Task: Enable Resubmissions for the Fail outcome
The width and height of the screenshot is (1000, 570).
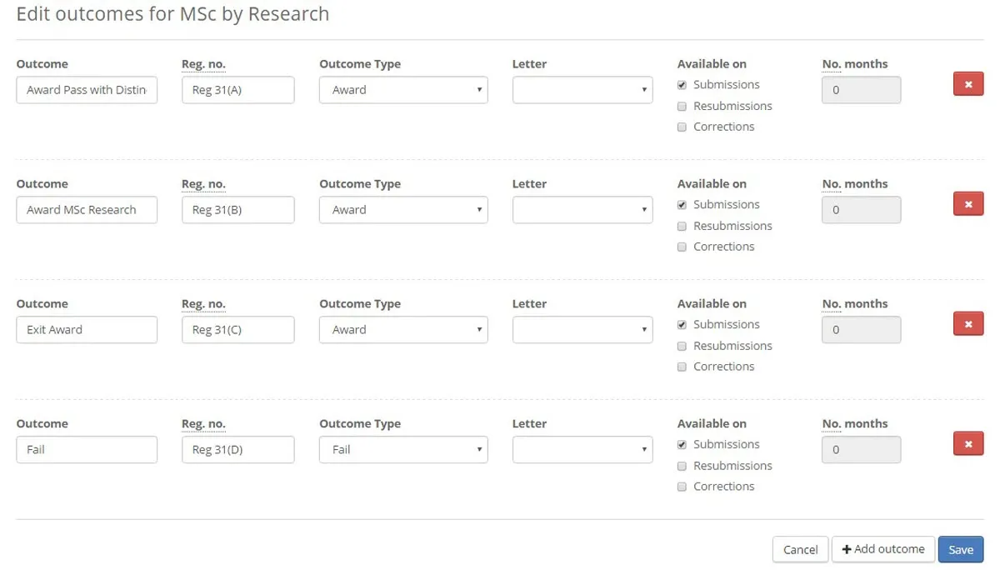Action: 682,465
